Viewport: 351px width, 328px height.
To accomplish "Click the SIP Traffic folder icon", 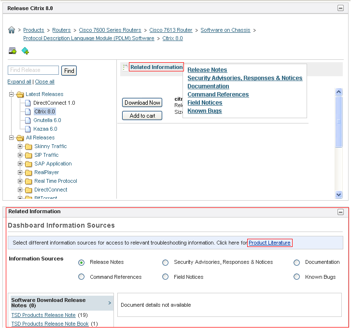I will [x=28, y=155].
